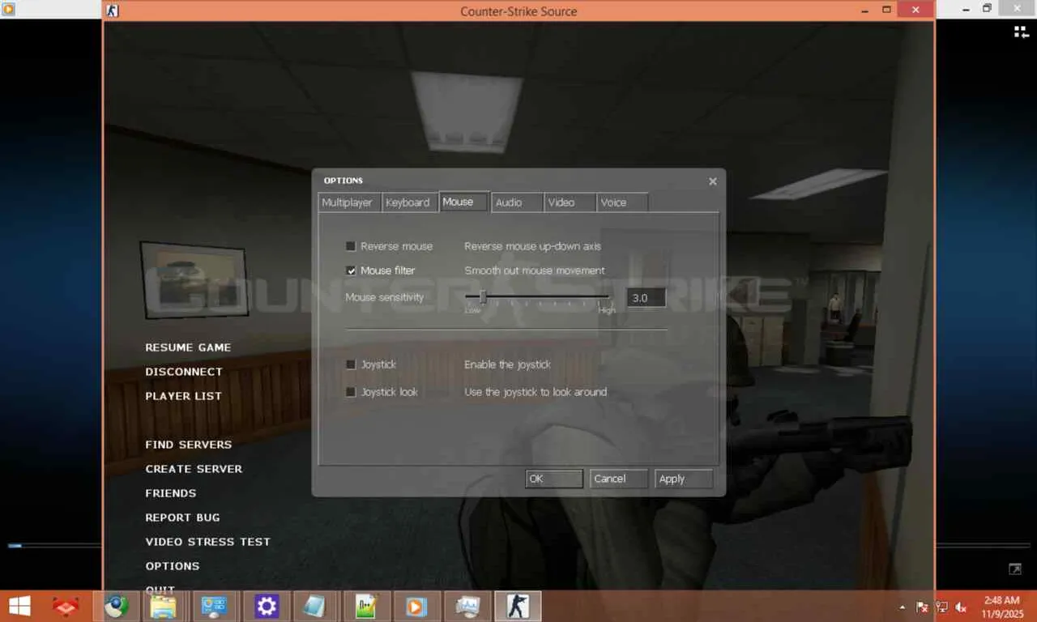Switch to the Voice tab
Image resolution: width=1037 pixels, height=622 pixels.
[621, 202]
